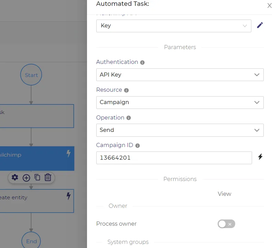Duplicate the task with copy icon

coord(37,178)
